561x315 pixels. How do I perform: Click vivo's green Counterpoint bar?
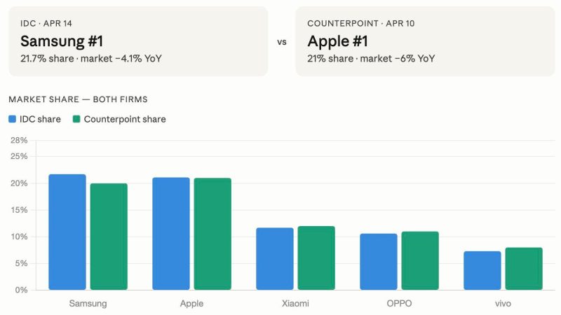tap(524, 268)
